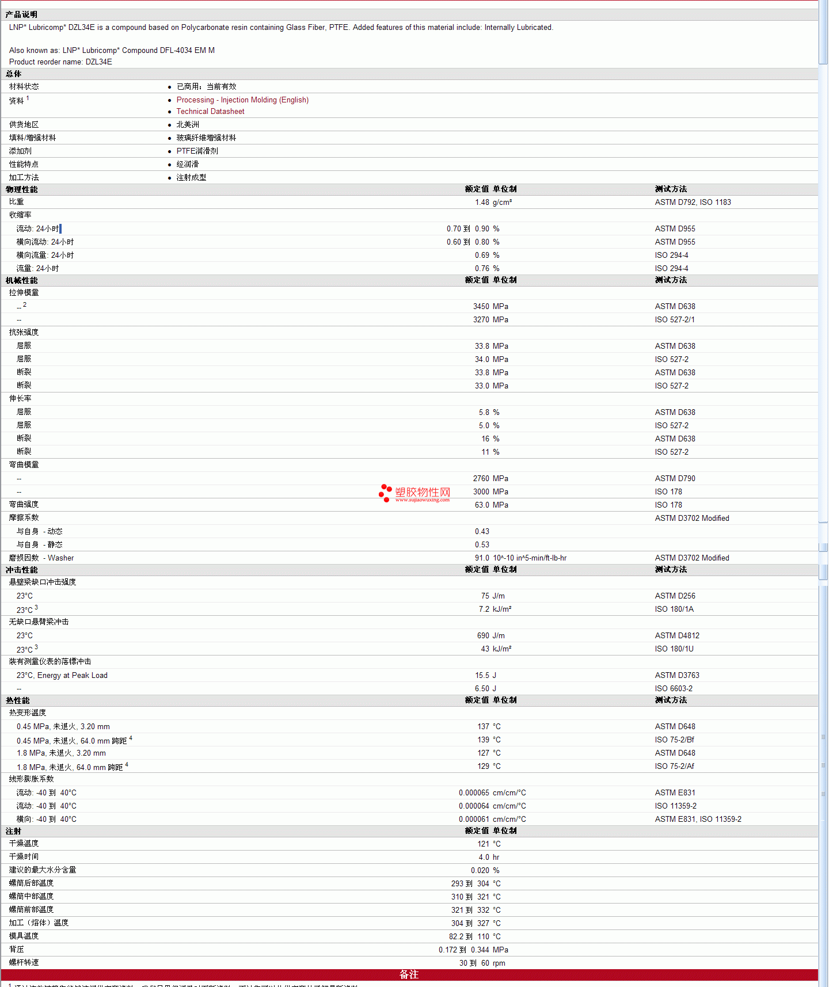The image size is (829, 987).
Task: Open the Technical Datasheet link
Action: coord(210,112)
